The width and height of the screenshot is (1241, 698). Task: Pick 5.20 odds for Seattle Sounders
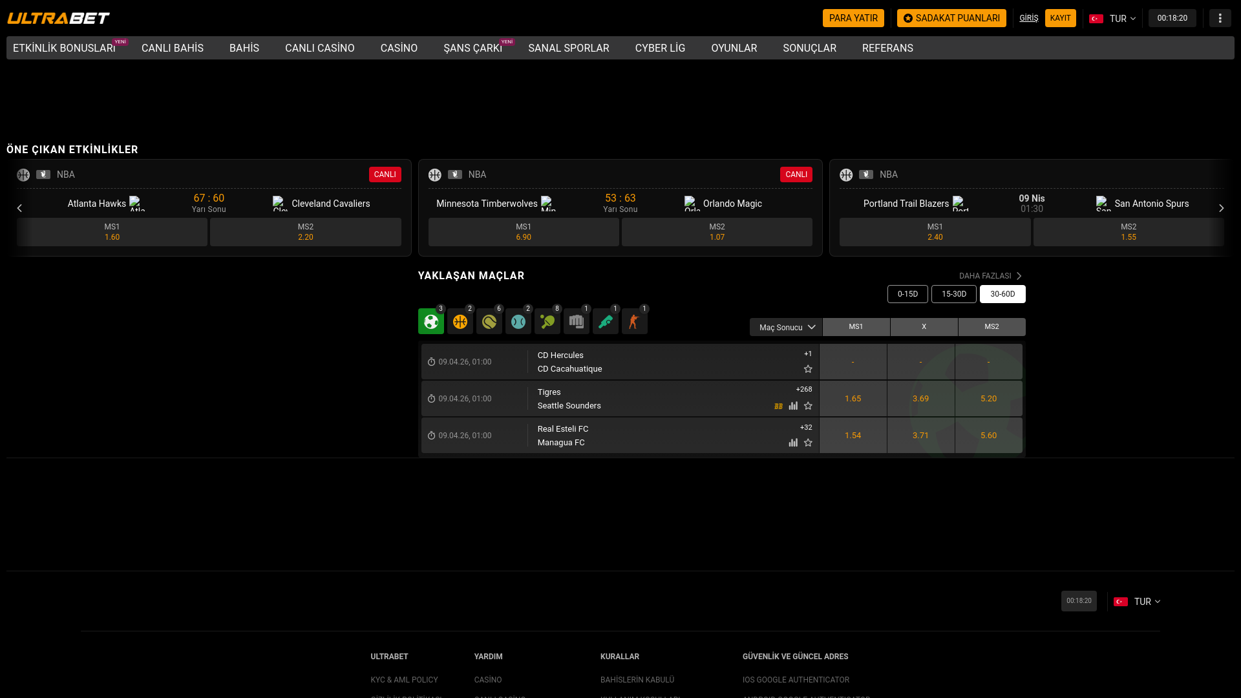coord(989,399)
